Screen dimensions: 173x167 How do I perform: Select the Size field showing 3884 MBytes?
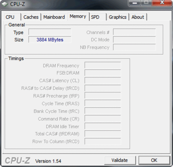50,40
